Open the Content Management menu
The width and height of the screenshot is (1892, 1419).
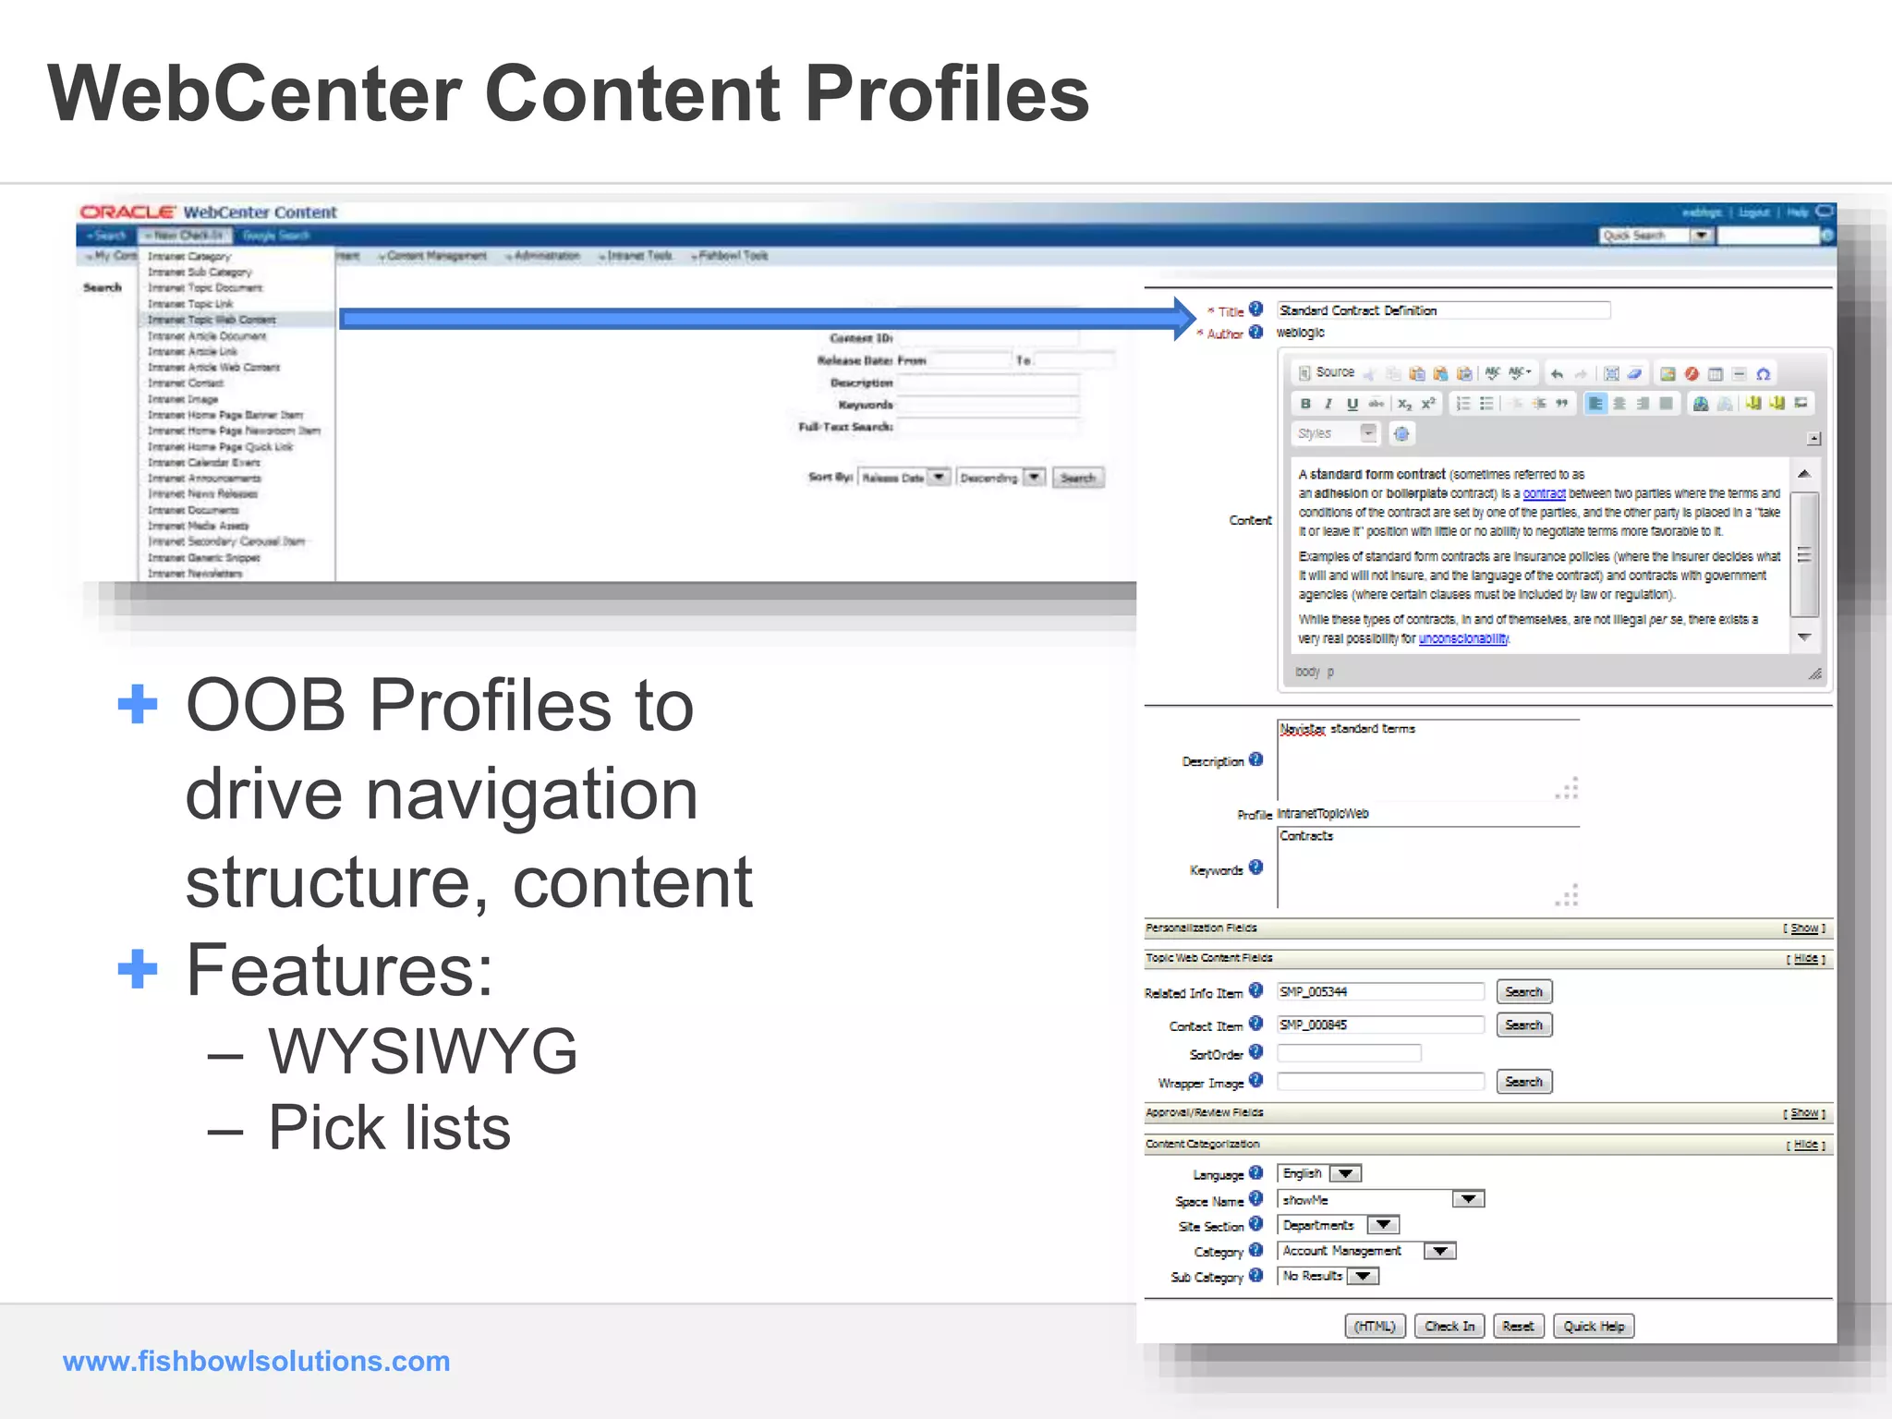click(432, 256)
